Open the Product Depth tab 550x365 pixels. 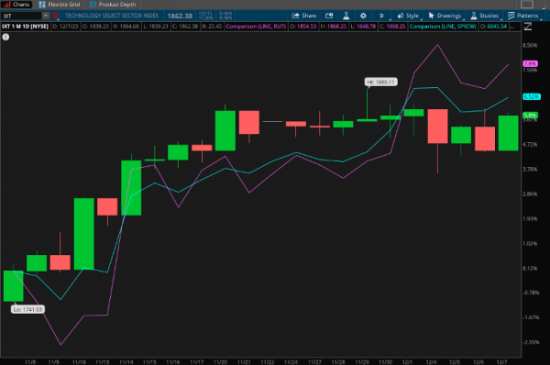[113, 5]
